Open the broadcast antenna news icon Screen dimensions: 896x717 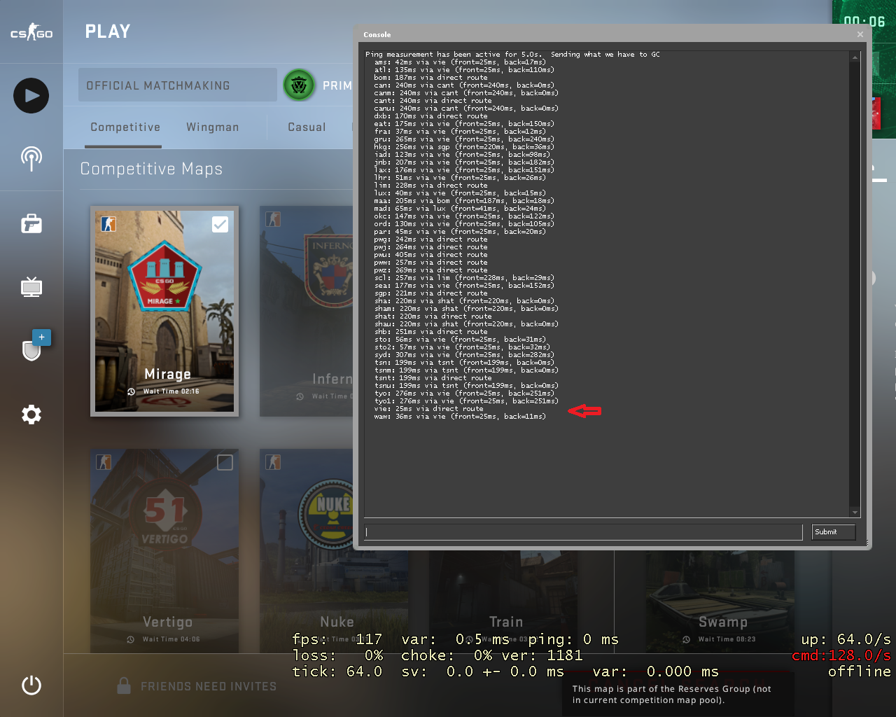tap(31, 159)
